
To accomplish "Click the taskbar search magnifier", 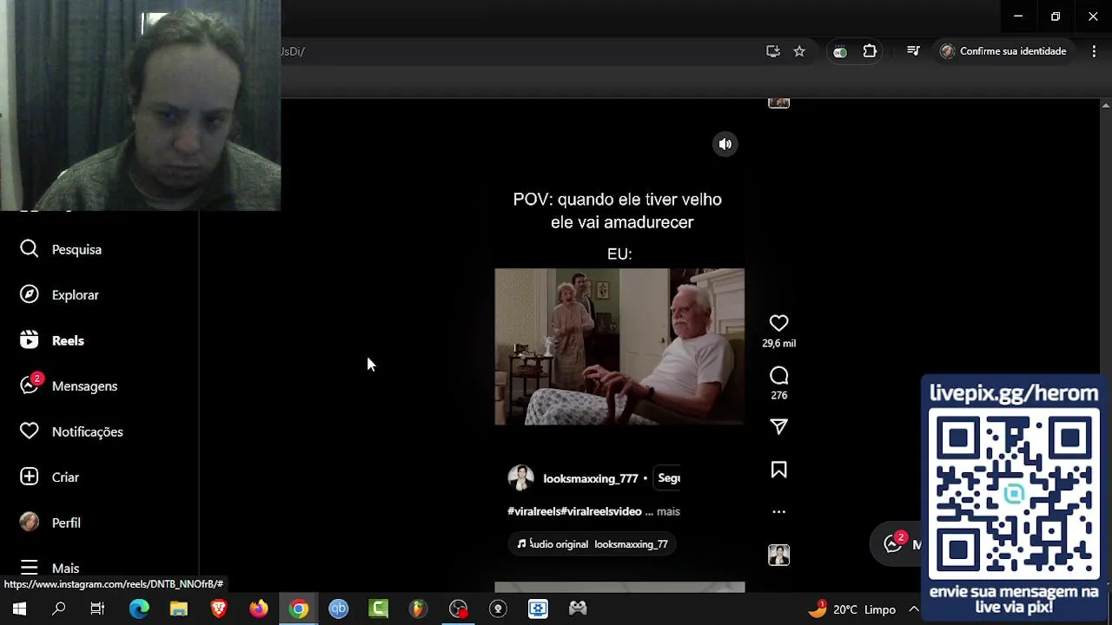I will click(x=58, y=609).
